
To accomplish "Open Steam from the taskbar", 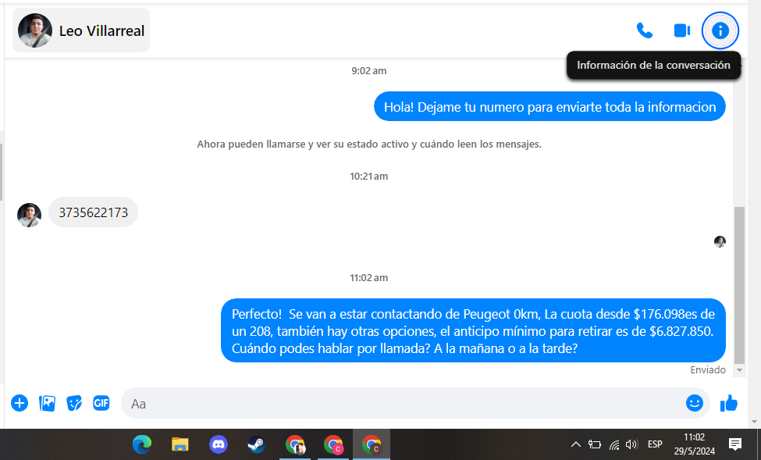I will pyautogui.click(x=256, y=444).
